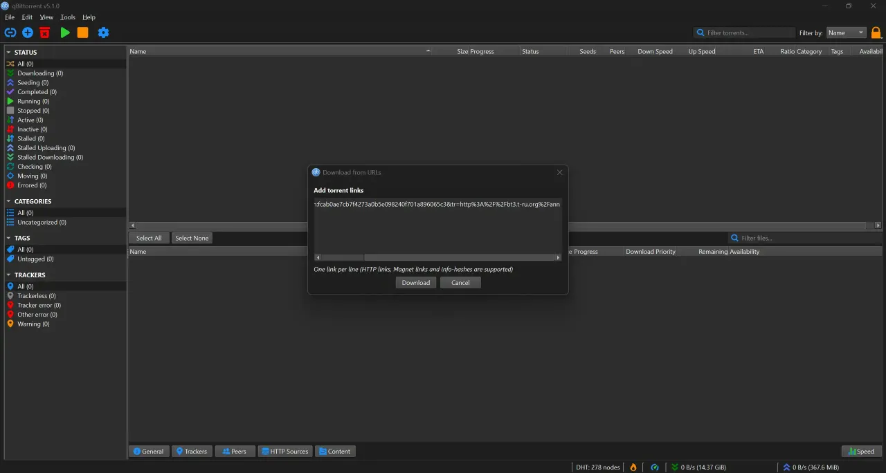
Task: Click the Download button in the dialog
Action: [x=416, y=283]
